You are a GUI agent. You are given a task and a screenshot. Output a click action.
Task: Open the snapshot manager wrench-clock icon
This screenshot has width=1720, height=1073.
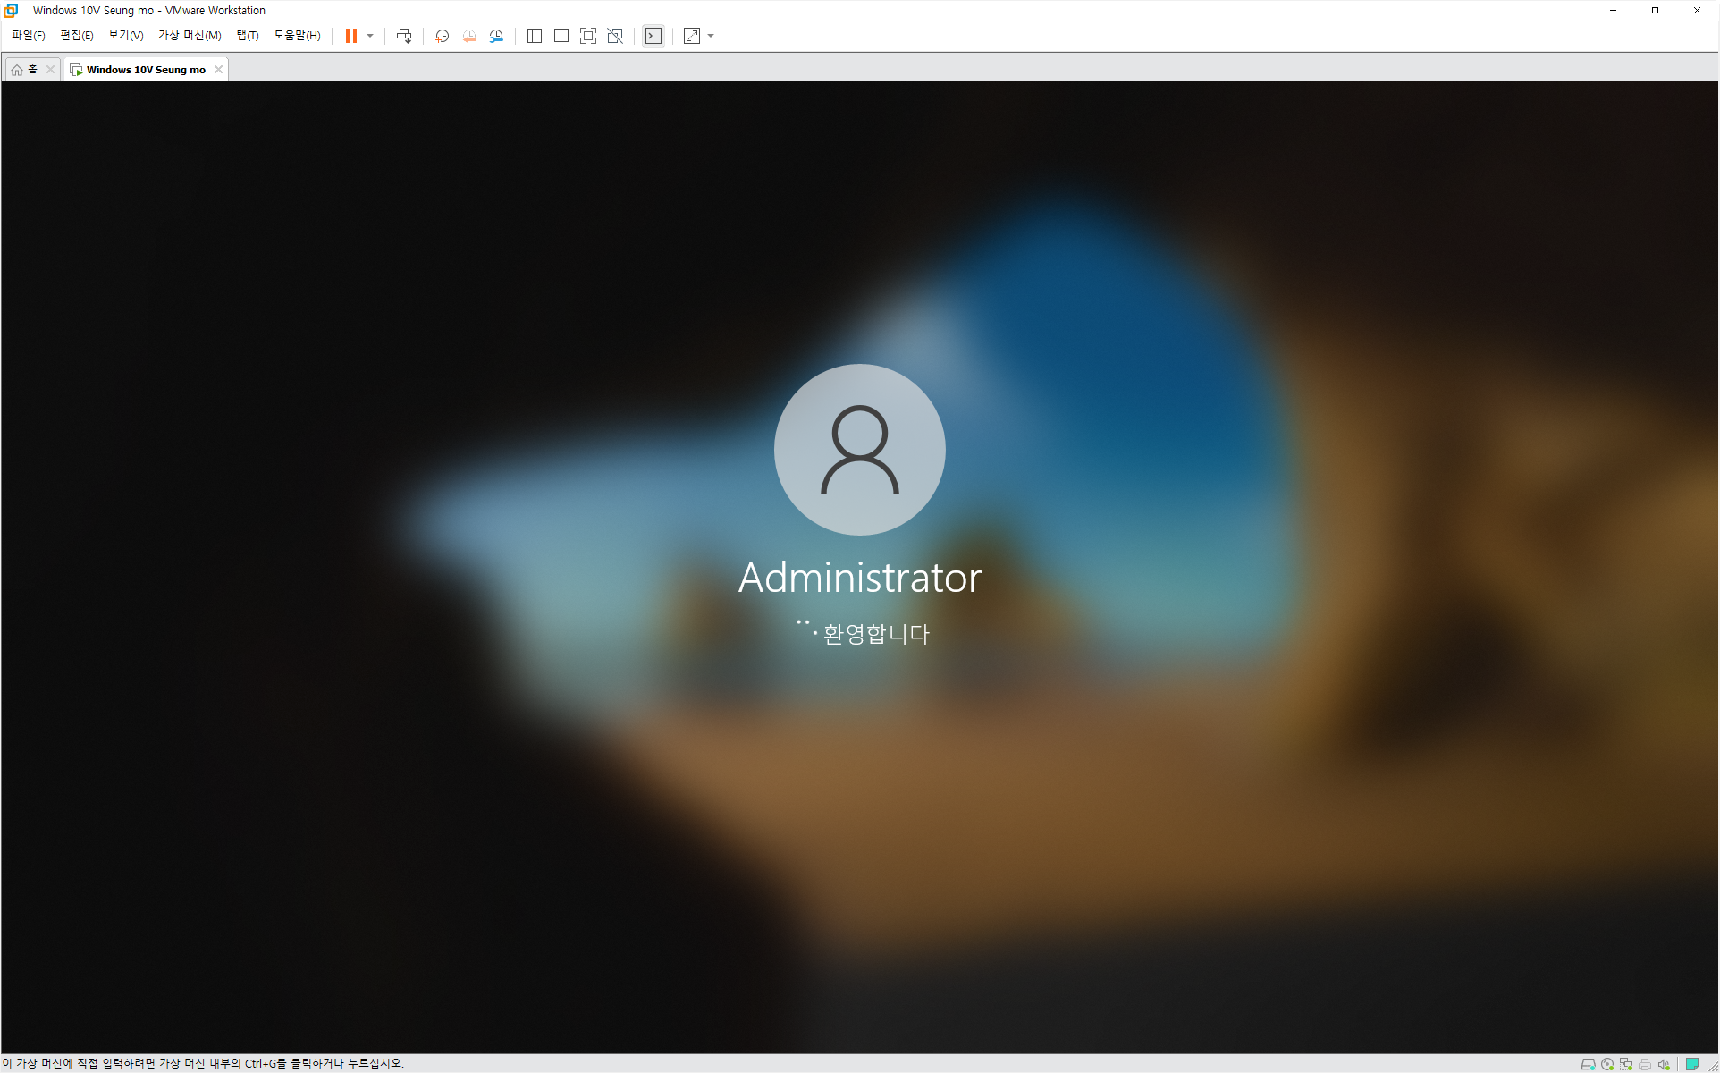click(x=496, y=36)
